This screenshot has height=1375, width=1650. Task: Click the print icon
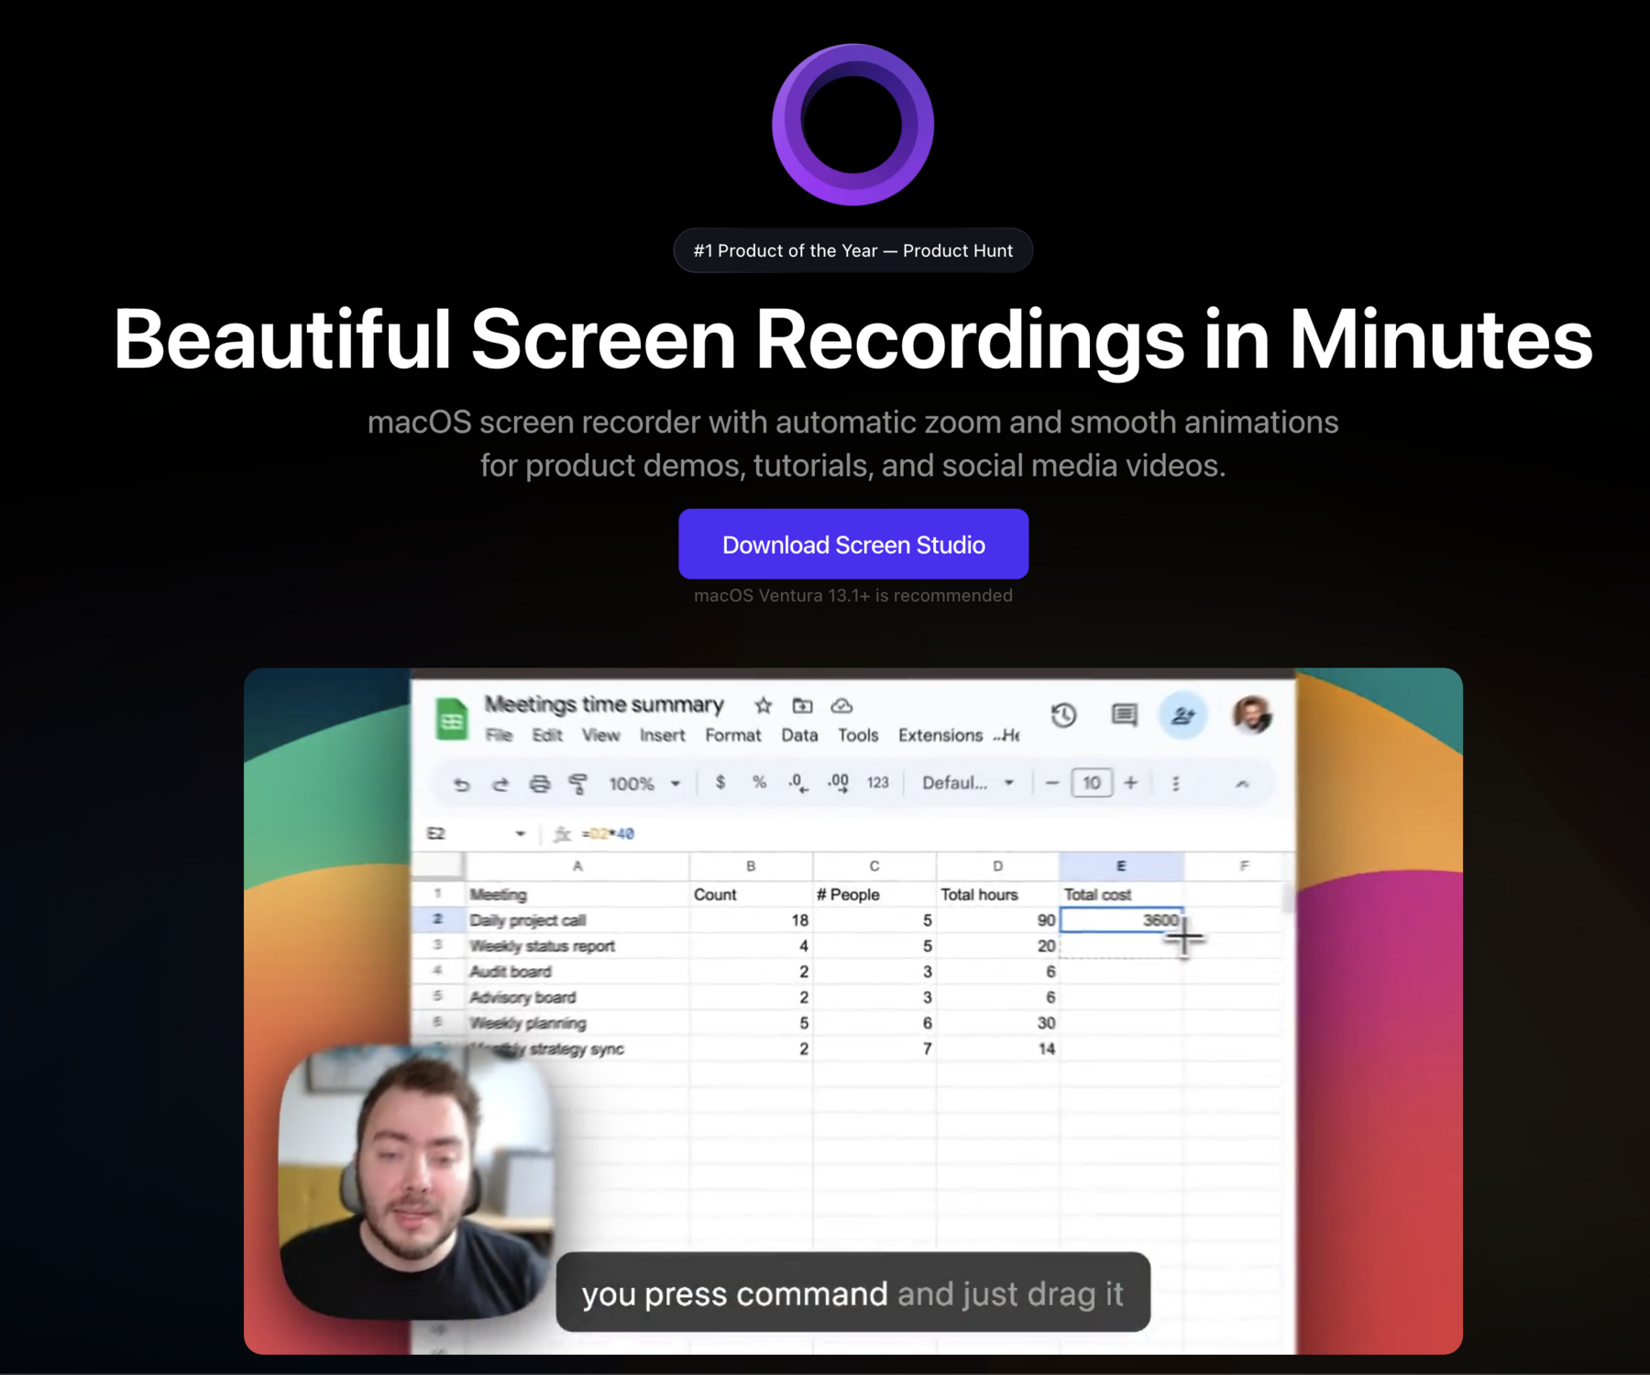click(x=540, y=784)
